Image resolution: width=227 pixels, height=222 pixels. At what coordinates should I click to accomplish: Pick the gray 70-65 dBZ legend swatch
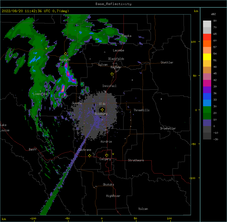coord(207,30)
